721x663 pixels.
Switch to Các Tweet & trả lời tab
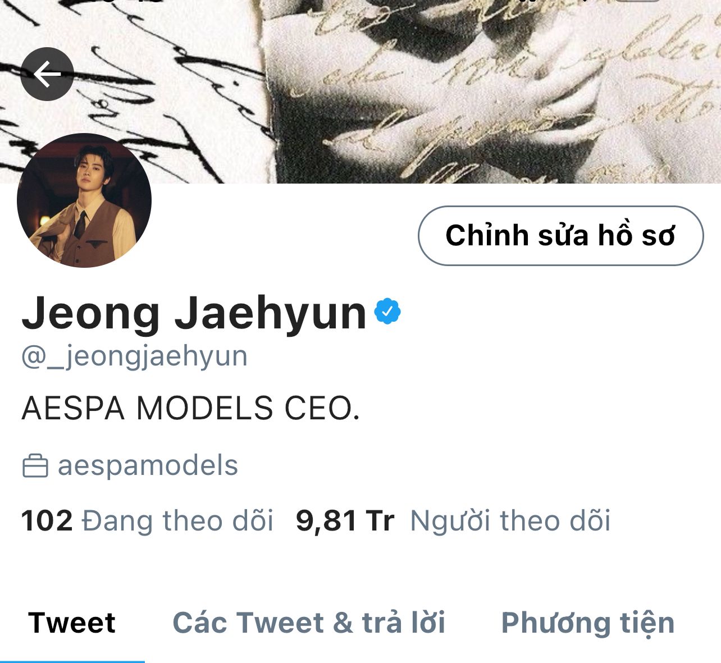(x=309, y=623)
